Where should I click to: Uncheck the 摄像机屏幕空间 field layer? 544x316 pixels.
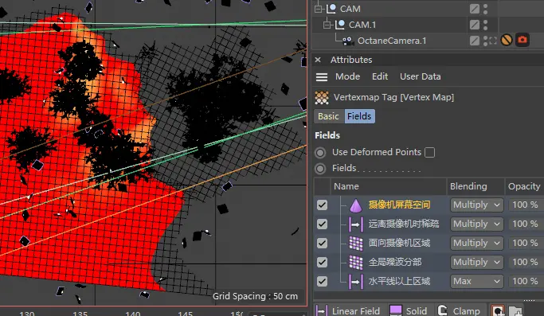pyautogui.click(x=322, y=205)
